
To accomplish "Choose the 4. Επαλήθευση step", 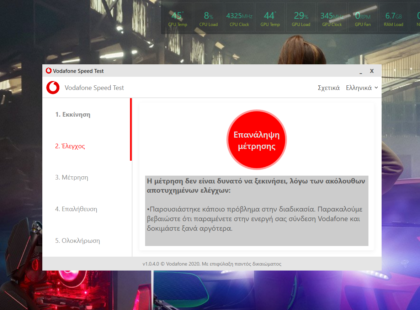I will 76,209.
